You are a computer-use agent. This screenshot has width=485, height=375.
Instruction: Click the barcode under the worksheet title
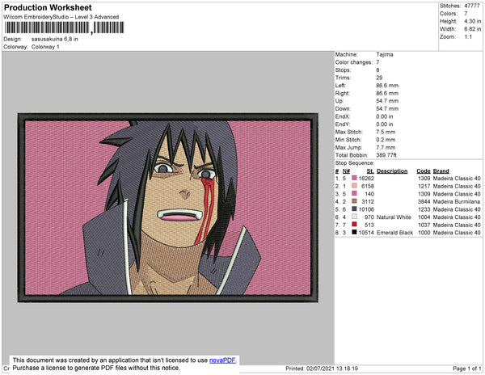click(x=64, y=27)
